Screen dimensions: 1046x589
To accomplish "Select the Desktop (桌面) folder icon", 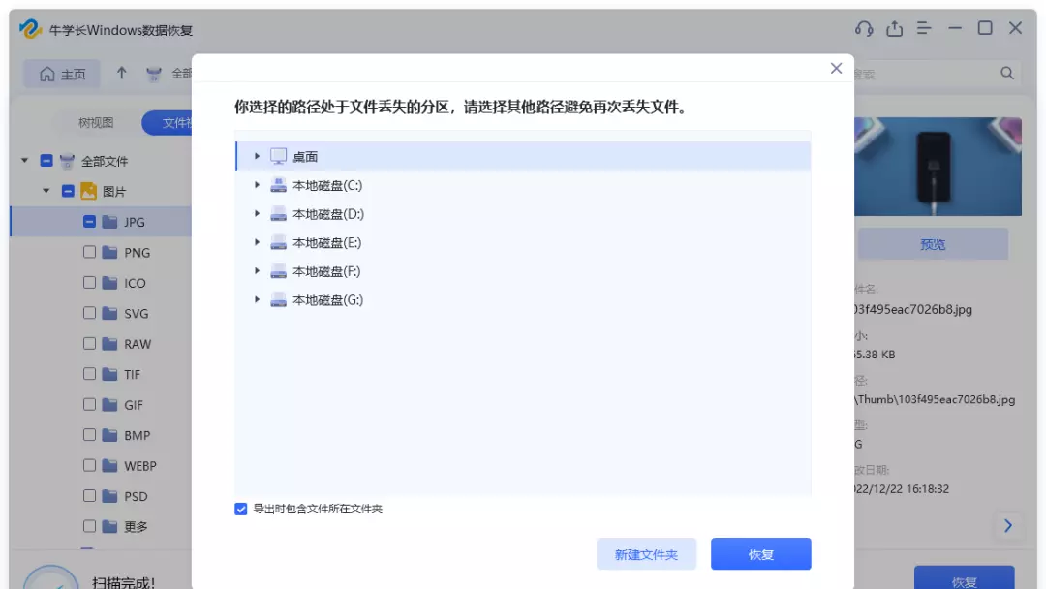I will coord(279,156).
